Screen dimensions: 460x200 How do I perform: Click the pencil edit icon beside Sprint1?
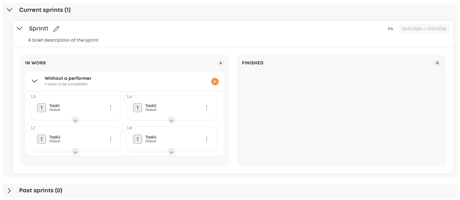coord(56,29)
